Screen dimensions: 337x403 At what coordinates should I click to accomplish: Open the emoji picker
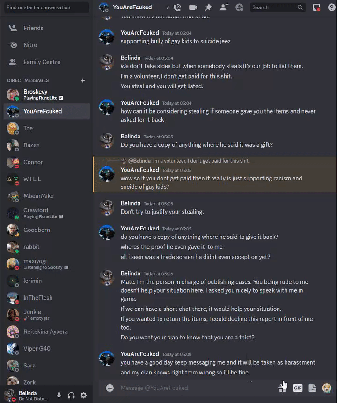[x=327, y=388]
